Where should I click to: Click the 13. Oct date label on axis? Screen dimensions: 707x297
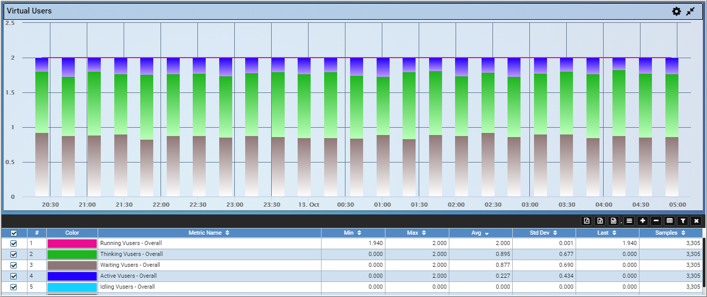(x=309, y=205)
